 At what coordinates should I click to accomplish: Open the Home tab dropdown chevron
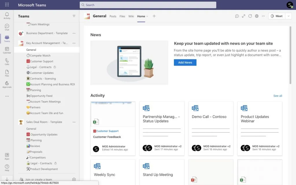pos(147,16)
